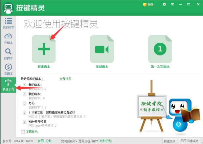Click 软件升级 upgrade link
This screenshot has width=203, height=144.
[106, 141]
